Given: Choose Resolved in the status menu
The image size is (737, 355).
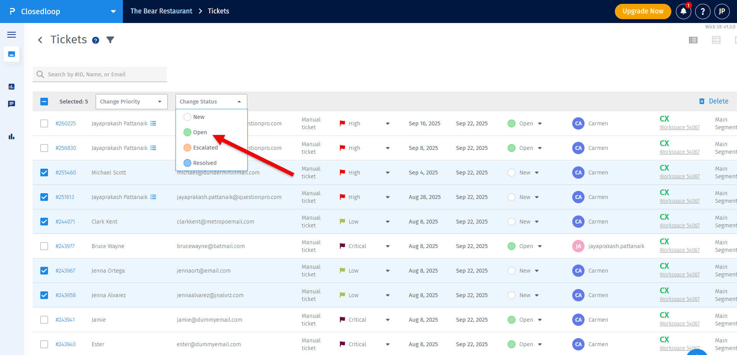Looking at the screenshot, I should (204, 163).
